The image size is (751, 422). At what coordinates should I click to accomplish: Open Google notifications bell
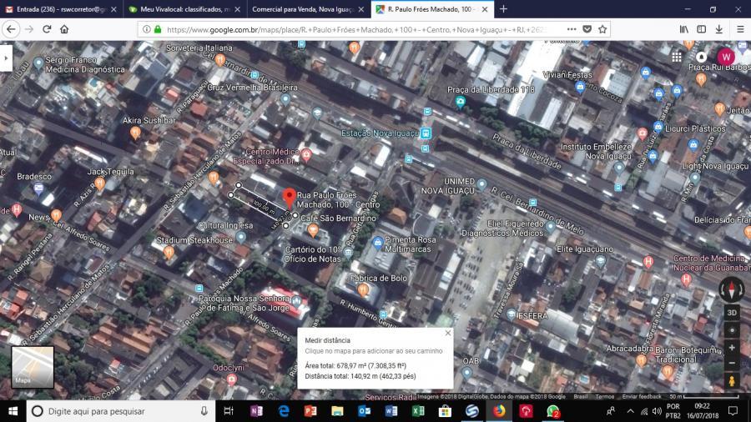[701, 57]
